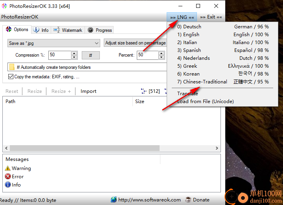Click the folder icon for temporary folders
The width and height of the screenshot is (283, 205).
[12, 67]
